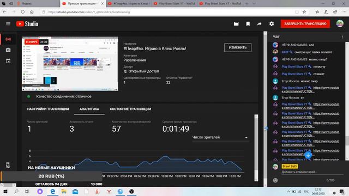The width and height of the screenshot is (349, 196).
Task: Open the YouTube Studio hamburger menu
Action: [x=8, y=24]
